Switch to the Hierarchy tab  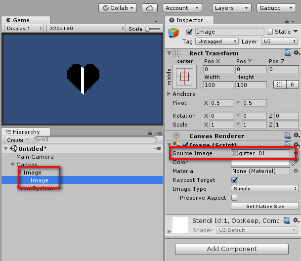coord(26,132)
